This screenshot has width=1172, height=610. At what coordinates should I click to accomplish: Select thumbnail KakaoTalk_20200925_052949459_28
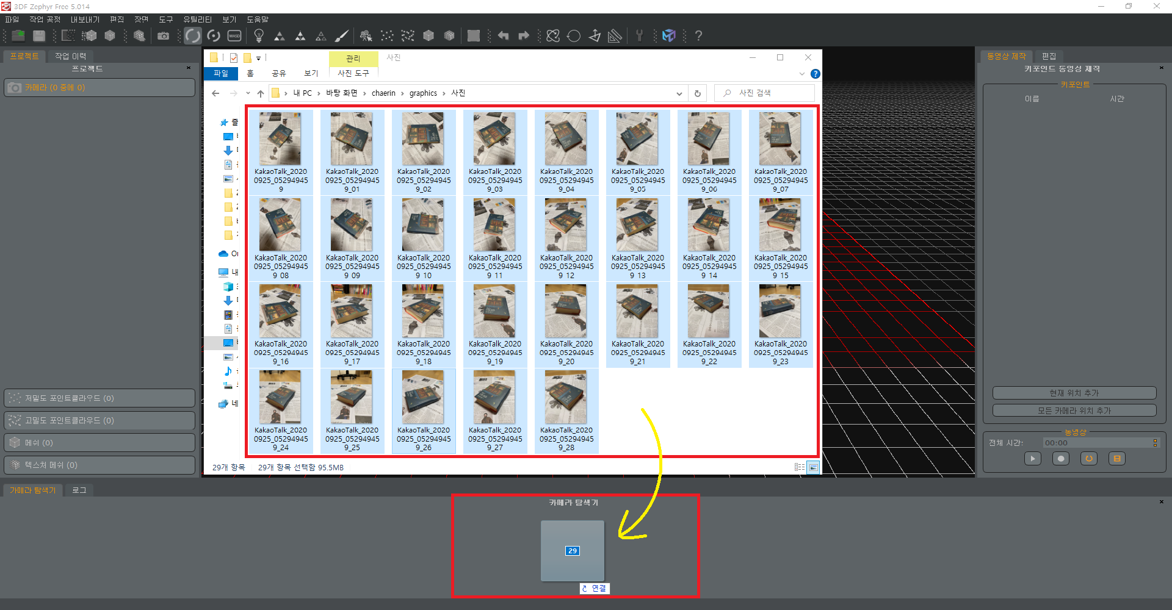[566, 411]
